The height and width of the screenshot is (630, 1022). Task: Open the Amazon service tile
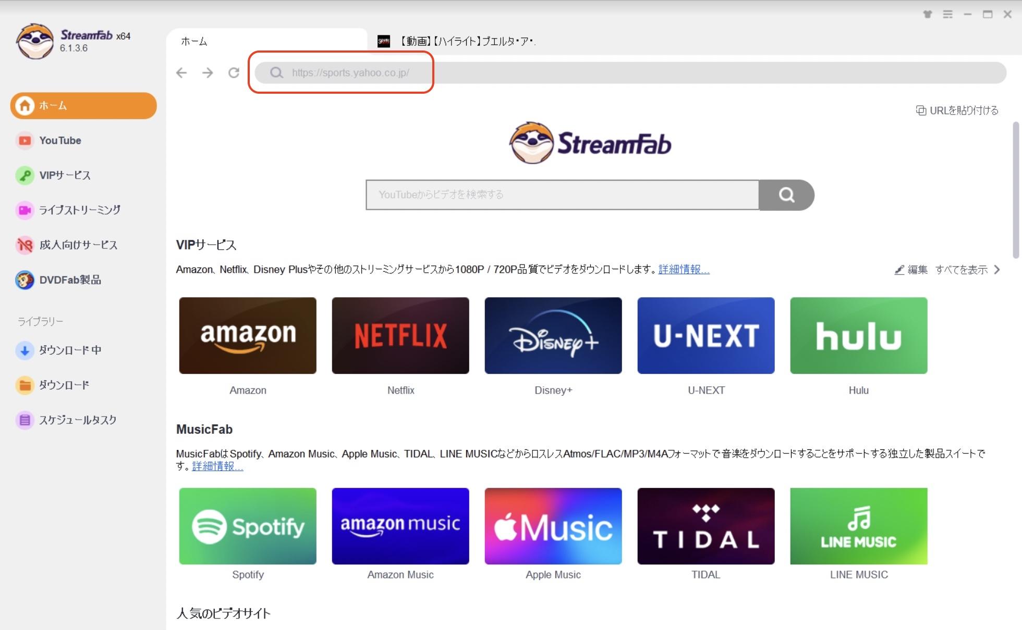pyautogui.click(x=248, y=336)
